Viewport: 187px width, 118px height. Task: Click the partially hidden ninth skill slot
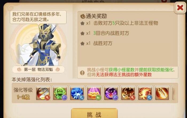[174, 93]
